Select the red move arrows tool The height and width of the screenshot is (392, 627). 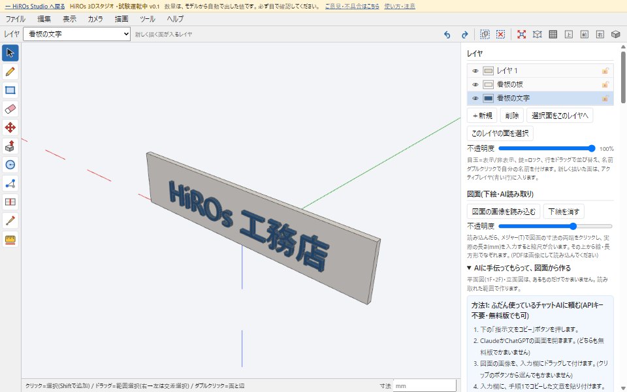point(10,127)
